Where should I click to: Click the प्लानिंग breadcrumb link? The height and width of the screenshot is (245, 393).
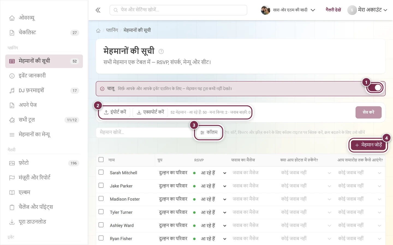[112, 30]
